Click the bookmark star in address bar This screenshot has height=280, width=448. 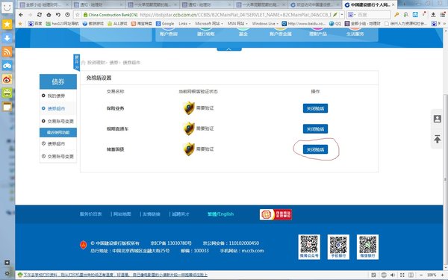(x=78, y=15)
